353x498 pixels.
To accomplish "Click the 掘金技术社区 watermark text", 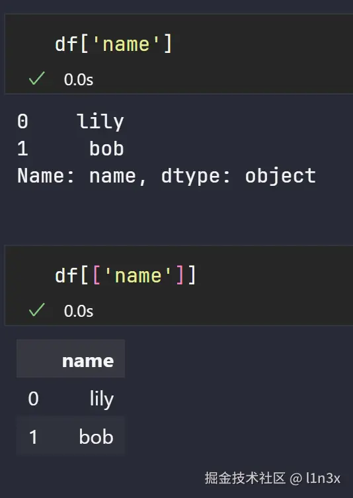I will coord(245,477).
